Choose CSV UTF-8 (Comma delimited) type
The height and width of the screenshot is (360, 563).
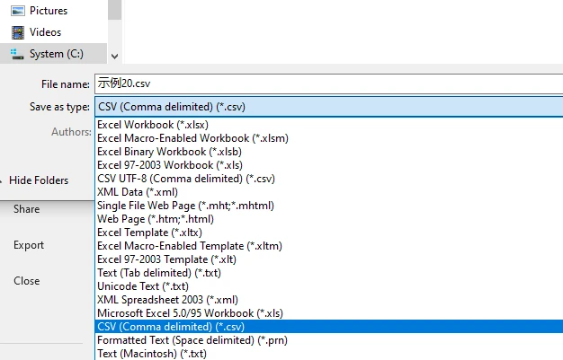tap(329, 179)
